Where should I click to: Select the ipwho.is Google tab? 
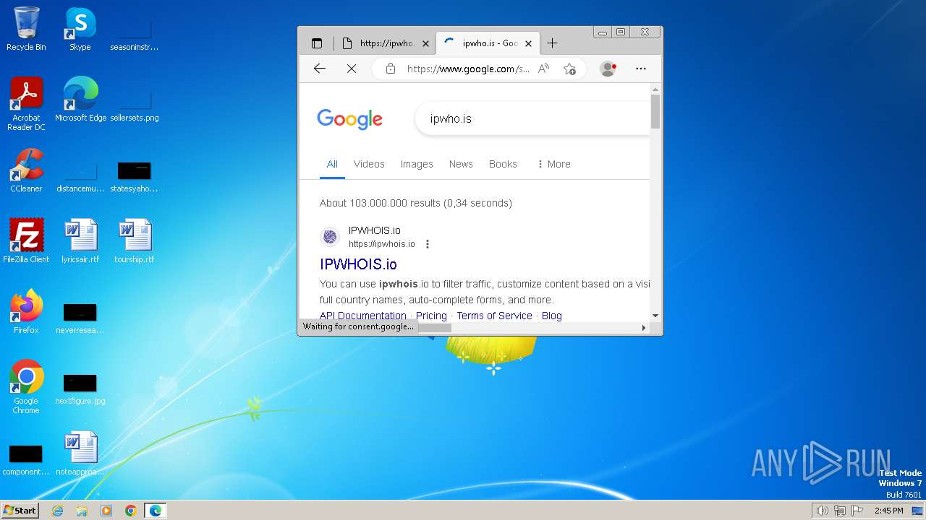488,43
